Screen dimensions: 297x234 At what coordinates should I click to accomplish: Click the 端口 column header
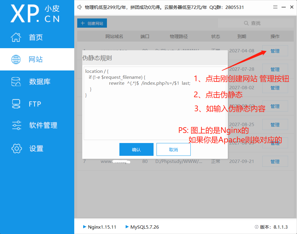(x=145, y=36)
